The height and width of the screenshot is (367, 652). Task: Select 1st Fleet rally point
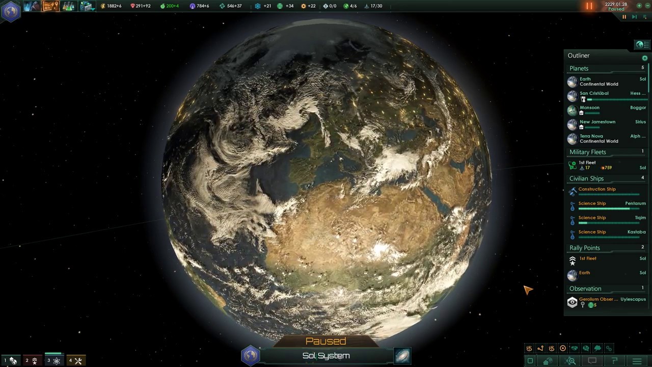(x=607, y=261)
